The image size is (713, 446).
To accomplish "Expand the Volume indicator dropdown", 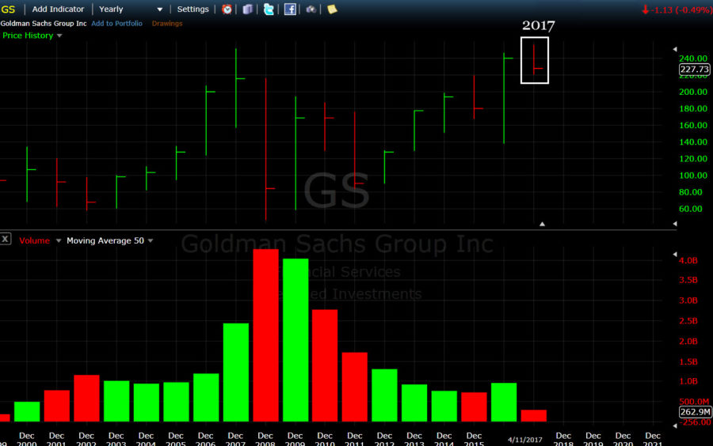I will tap(58, 240).
